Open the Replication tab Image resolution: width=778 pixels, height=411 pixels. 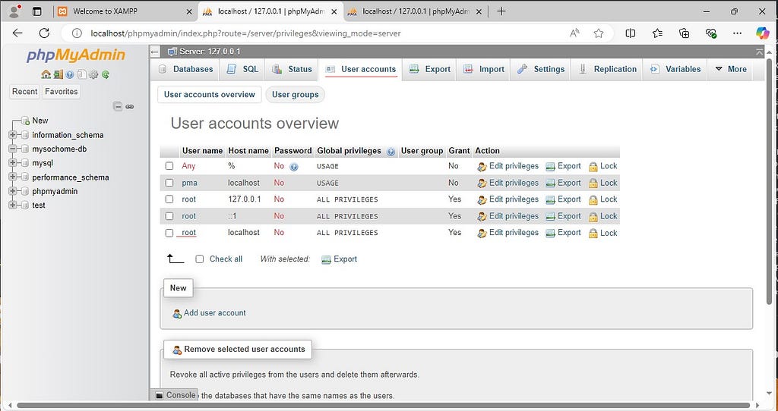(x=607, y=69)
